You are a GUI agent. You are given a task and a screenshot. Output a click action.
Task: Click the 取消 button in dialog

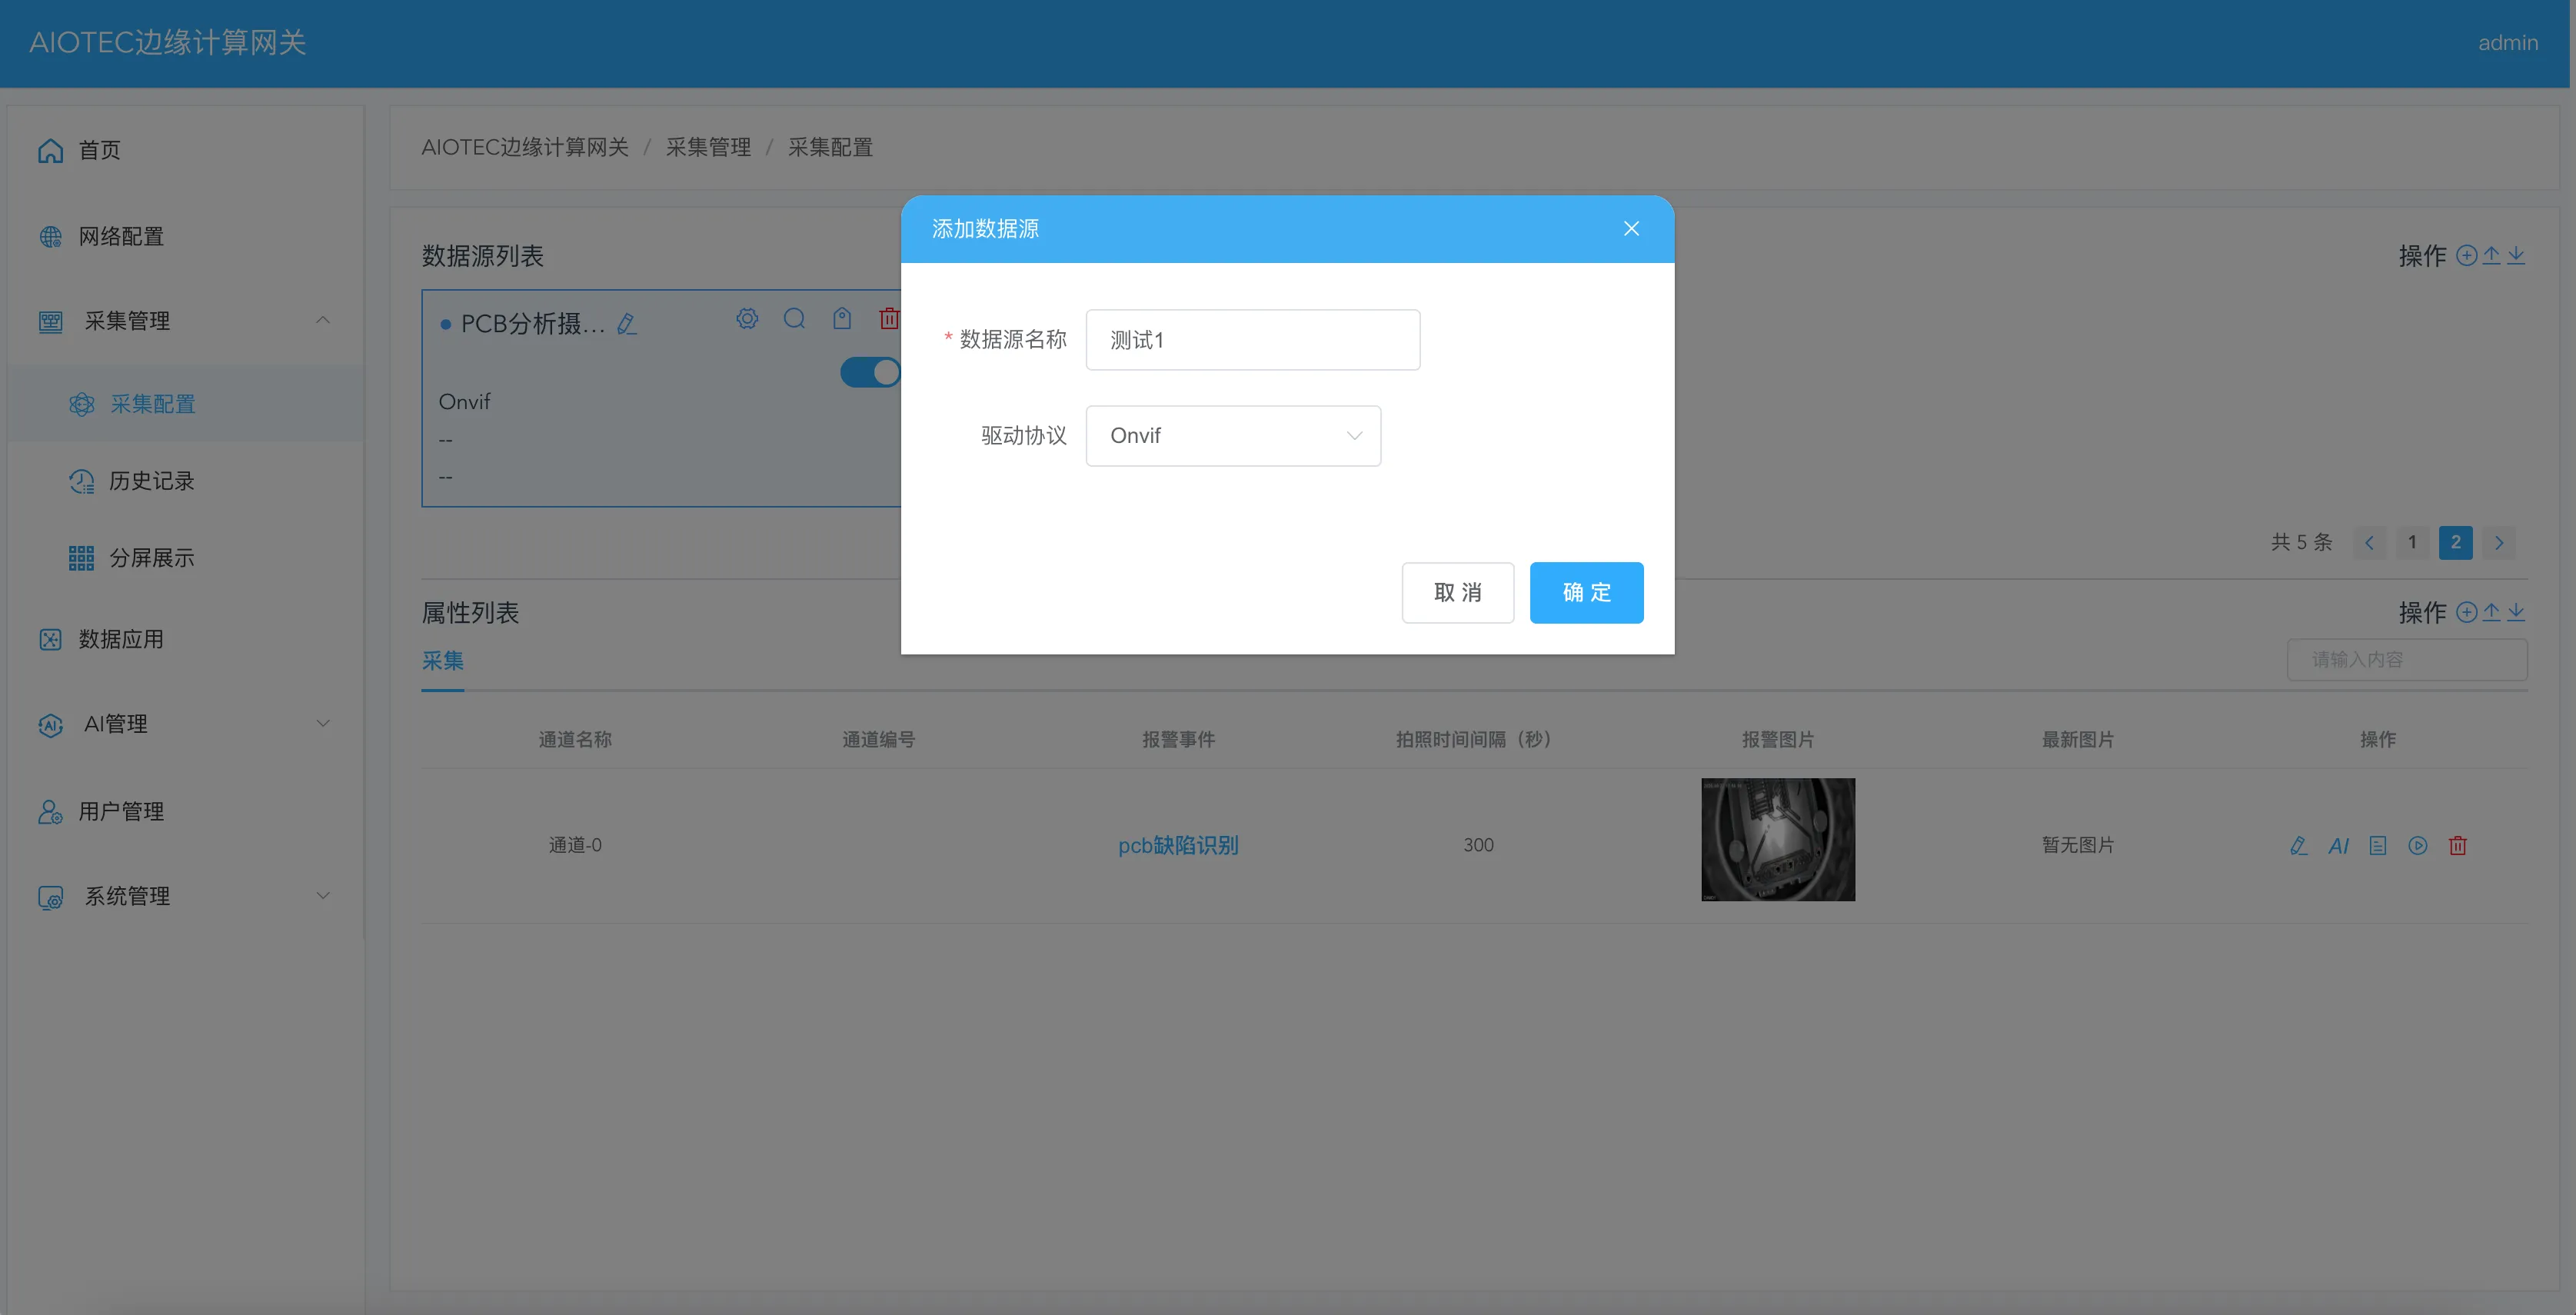(1457, 593)
